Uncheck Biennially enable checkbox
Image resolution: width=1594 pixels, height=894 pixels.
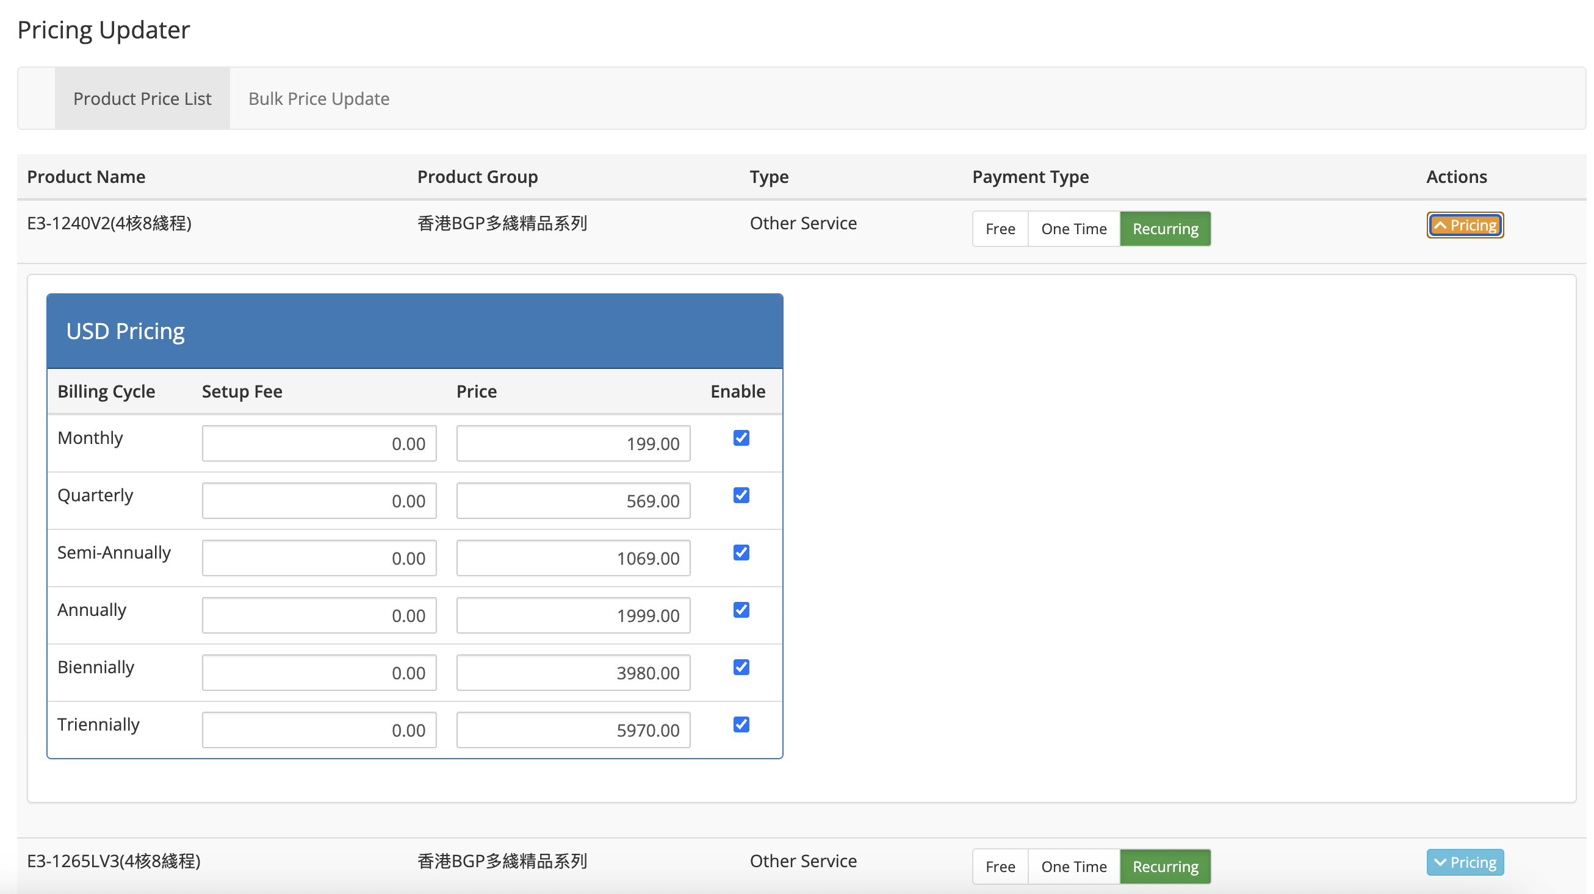point(741,667)
